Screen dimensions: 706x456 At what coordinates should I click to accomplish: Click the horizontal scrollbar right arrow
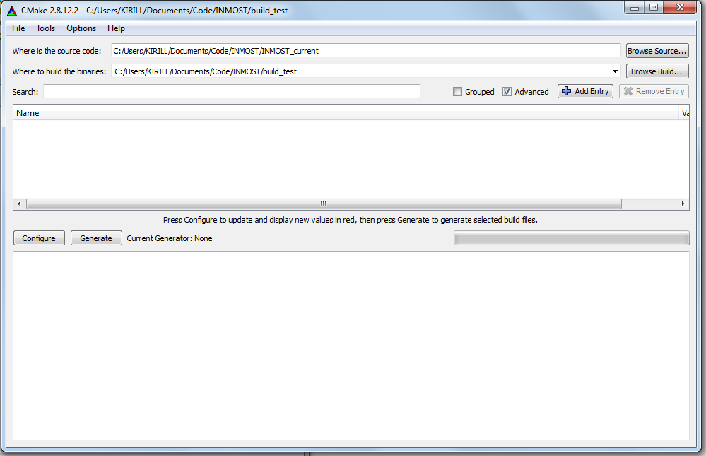[x=683, y=204]
